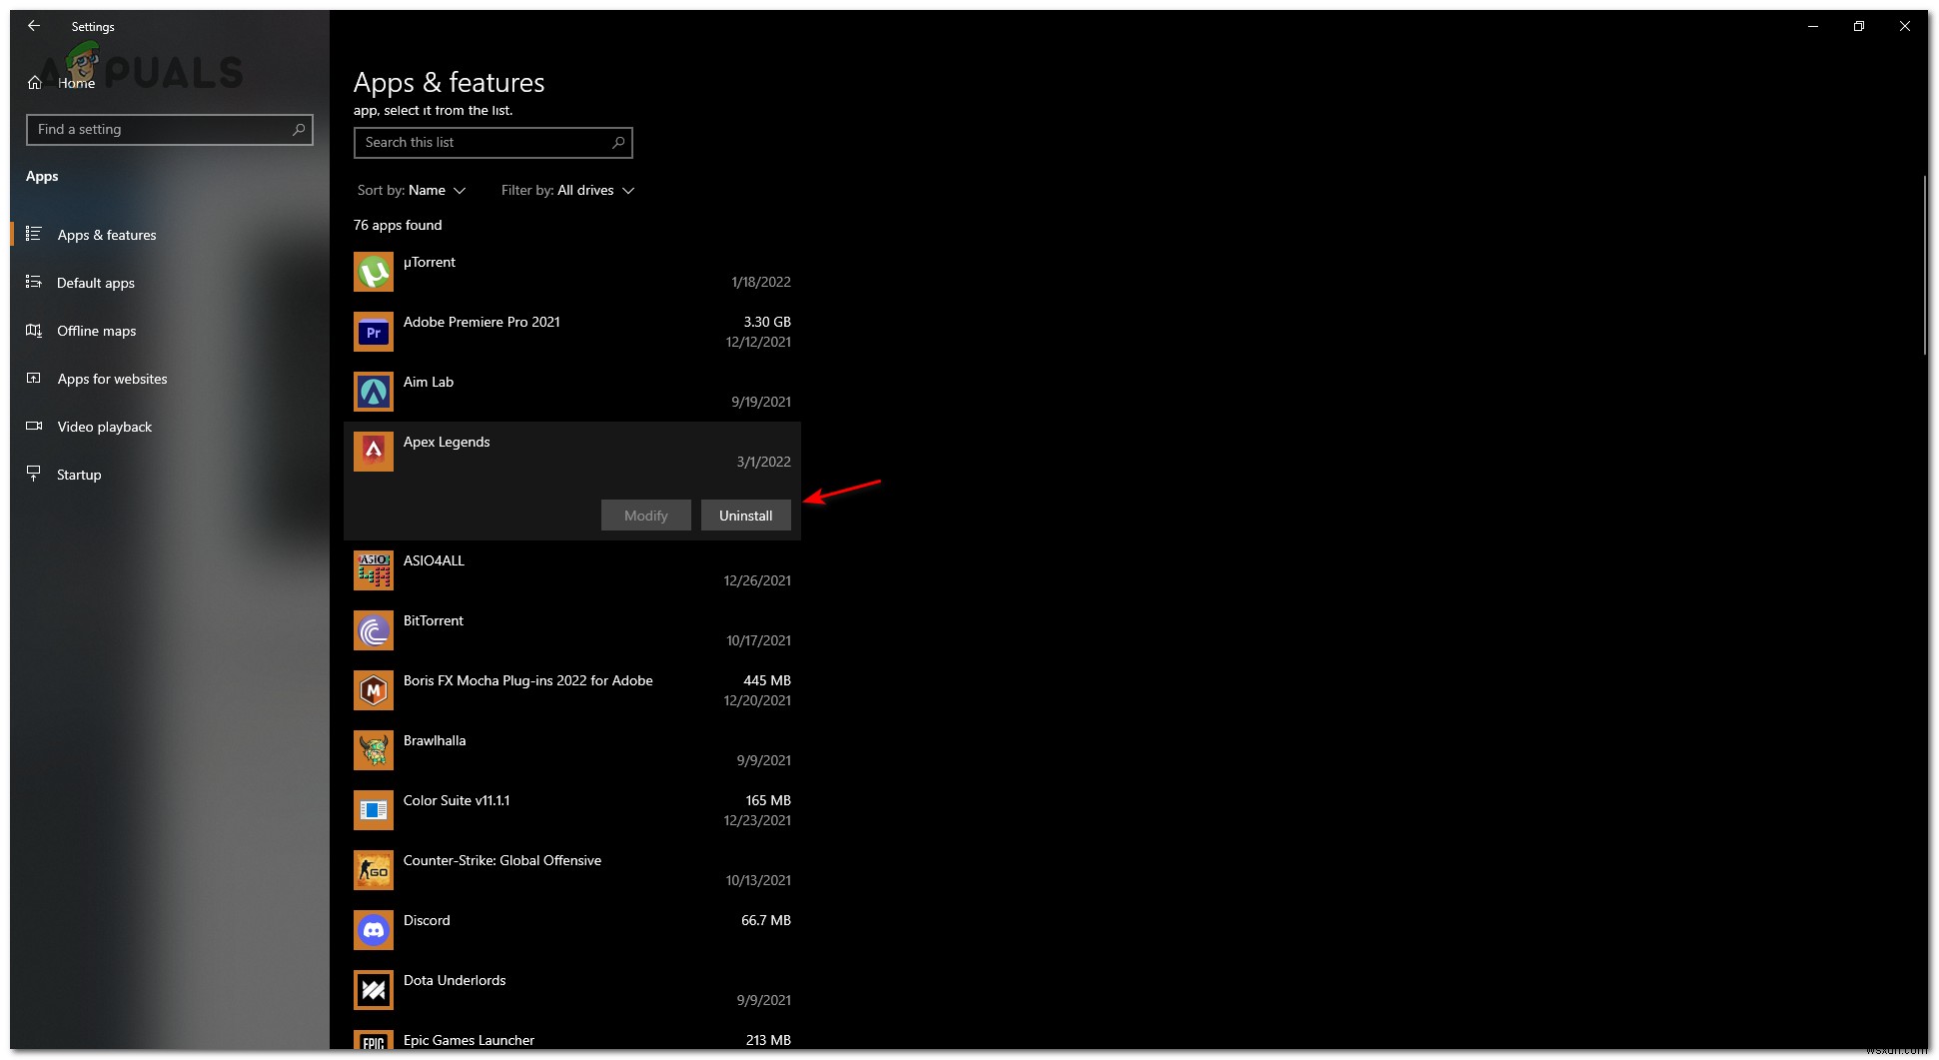This screenshot has height=1060, width=1939.
Task: Click the Apex Legends name text
Action: click(447, 442)
